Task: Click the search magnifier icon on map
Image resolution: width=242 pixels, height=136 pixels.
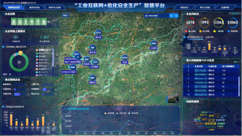Action: (x=171, y=16)
